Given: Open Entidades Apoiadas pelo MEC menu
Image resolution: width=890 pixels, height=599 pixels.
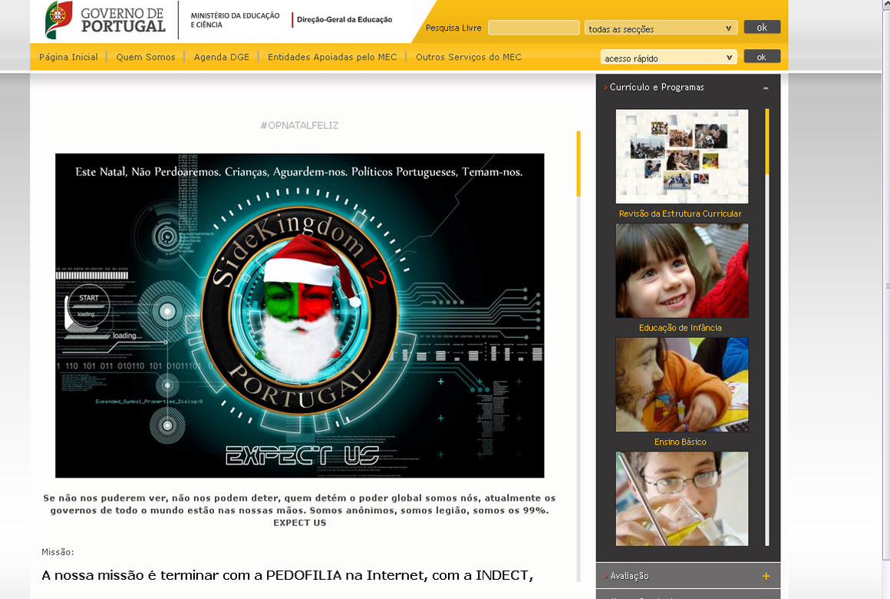Looking at the screenshot, I should click(332, 57).
